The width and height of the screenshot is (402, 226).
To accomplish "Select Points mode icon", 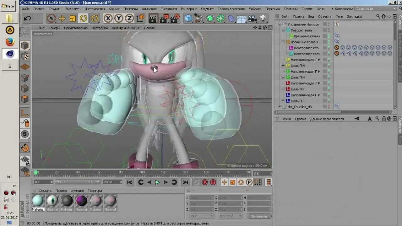I will pos(25,78).
